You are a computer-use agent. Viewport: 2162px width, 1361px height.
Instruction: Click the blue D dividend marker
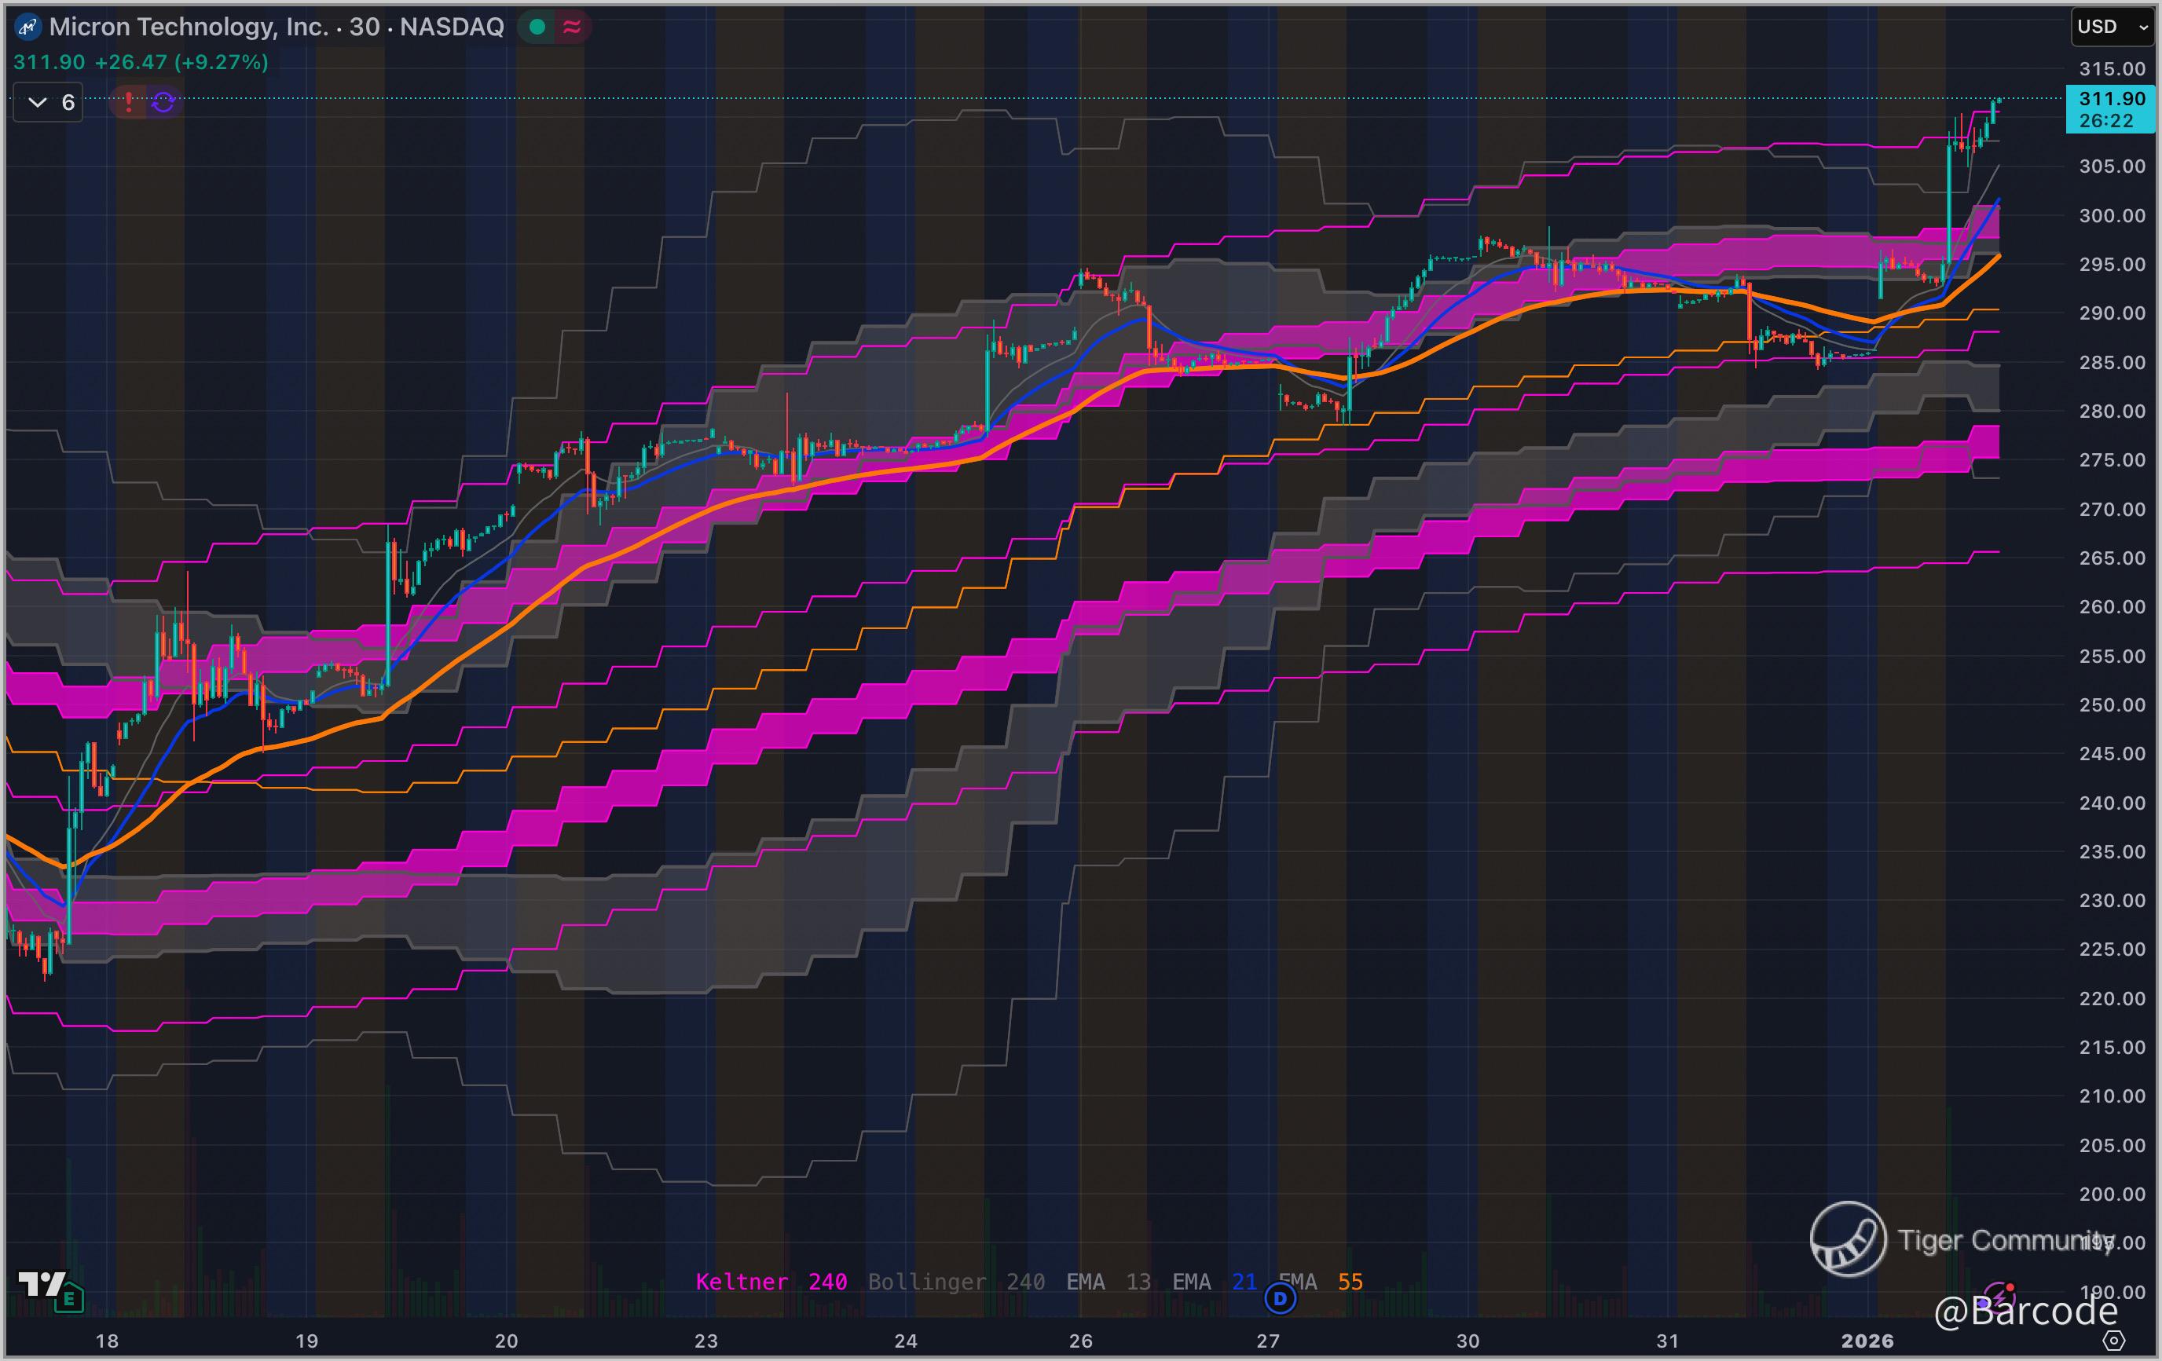pos(1280,1298)
